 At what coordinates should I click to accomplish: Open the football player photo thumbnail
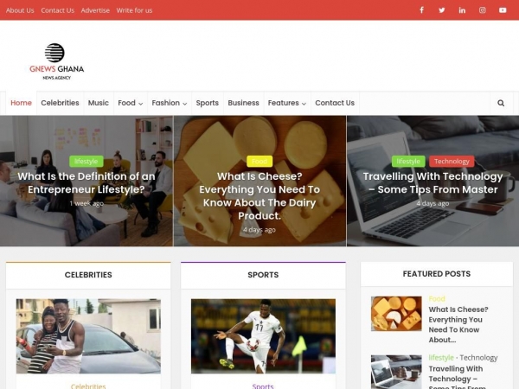point(263,336)
